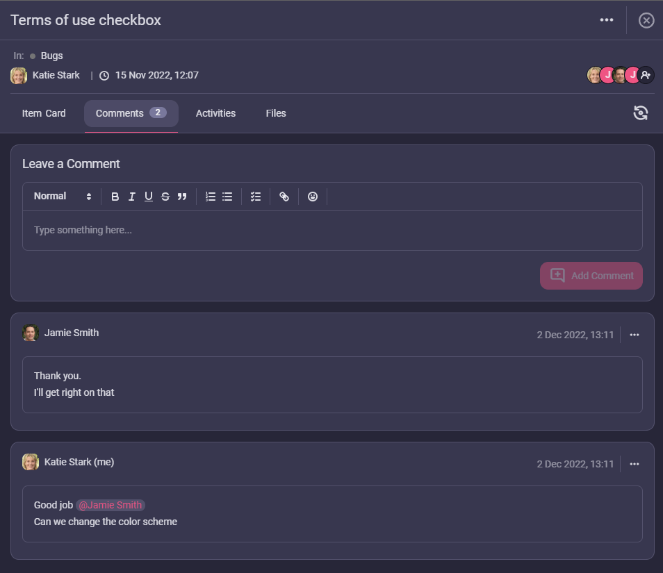Open the emoji picker
Screen dimensions: 663x573
coord(313,197)
